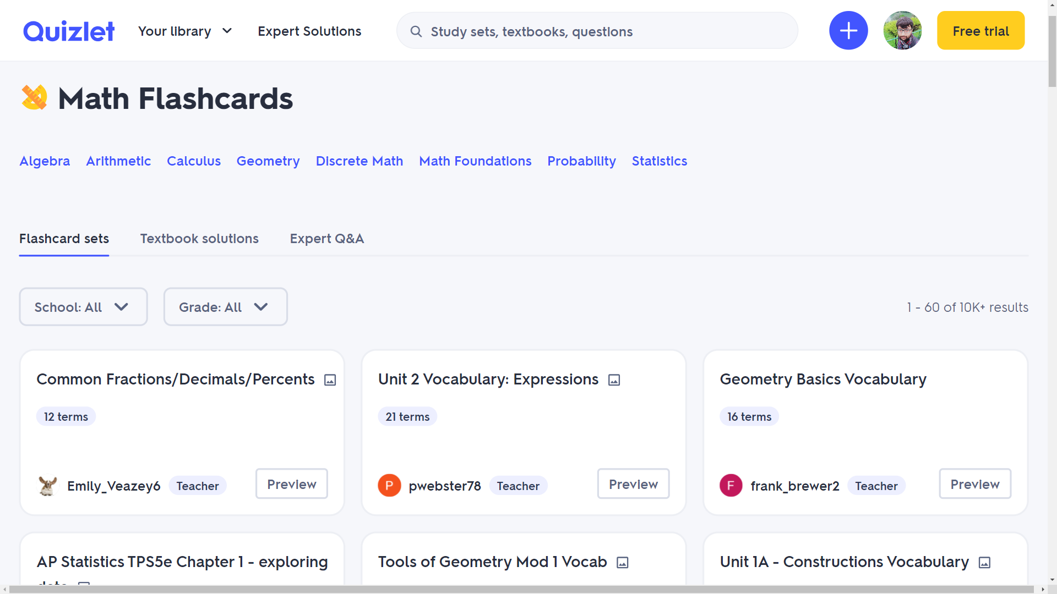
Task: Click the Math Flashcards ruler icon
Action: (34, 98)
